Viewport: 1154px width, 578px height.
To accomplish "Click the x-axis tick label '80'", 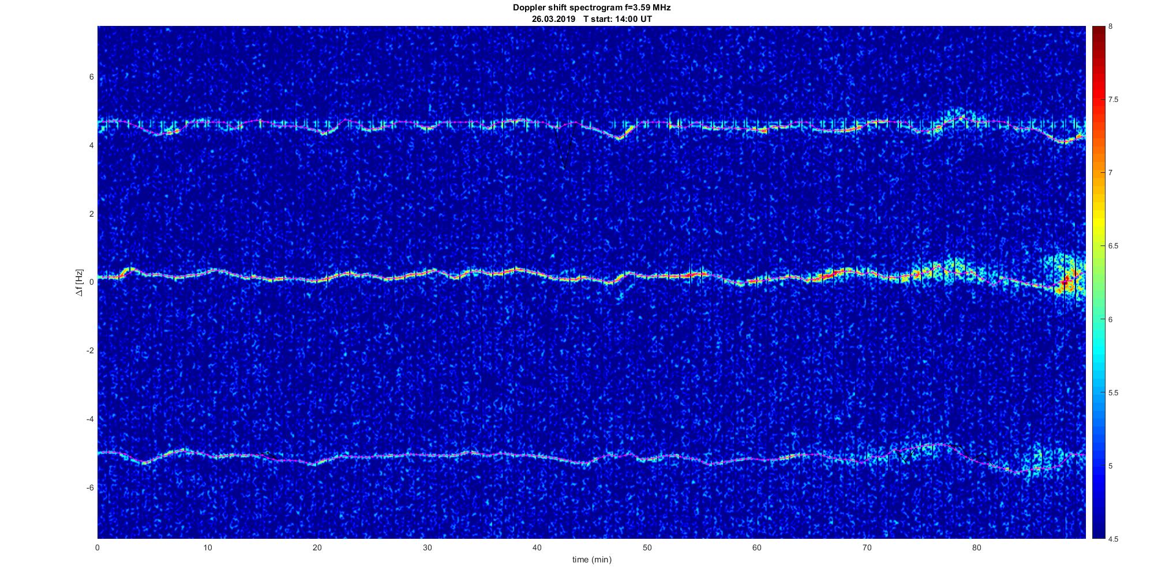I will coord(976,547).
